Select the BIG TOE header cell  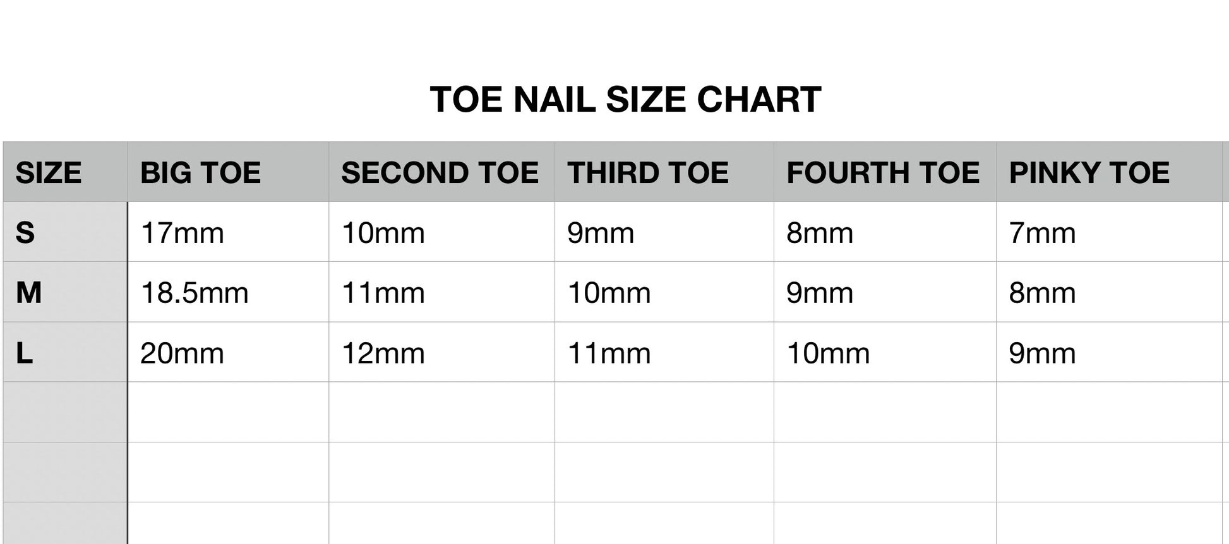[x=227, y=172]
